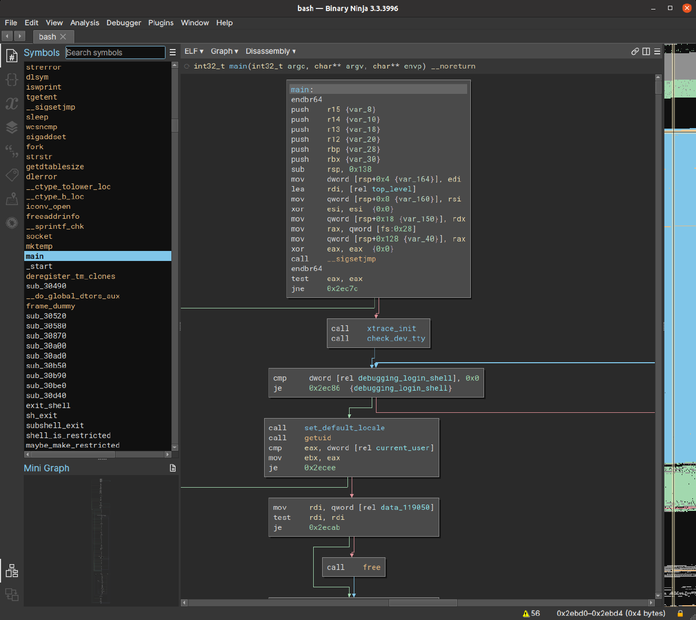696x620 pixels.
Task: Switch to the bash tab
Action: click(x=49, y=36)
